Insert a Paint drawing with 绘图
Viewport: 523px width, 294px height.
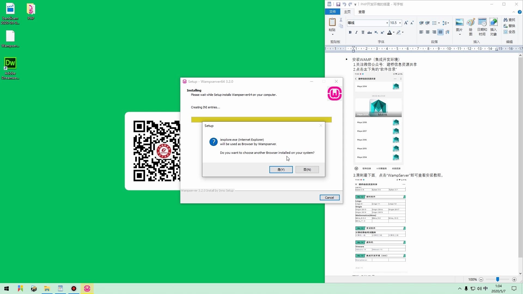[x=471, y=27]
